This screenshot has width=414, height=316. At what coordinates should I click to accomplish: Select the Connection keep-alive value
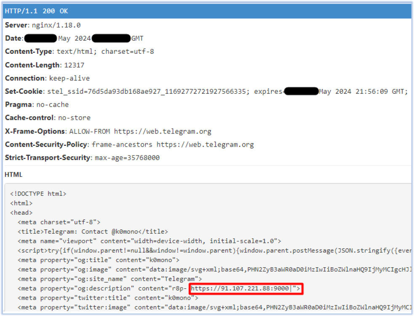69,78
